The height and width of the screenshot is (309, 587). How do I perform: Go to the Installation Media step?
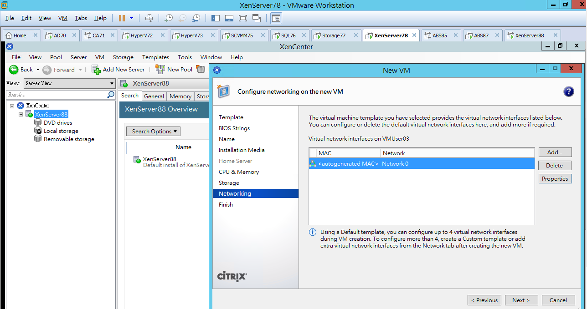[x=242, y=150]
